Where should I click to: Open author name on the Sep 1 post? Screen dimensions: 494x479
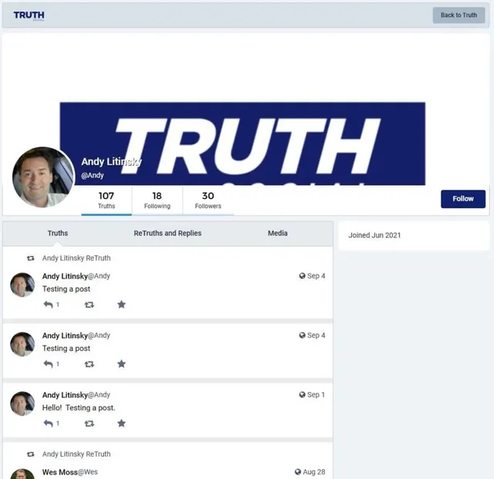click(65, 395)
